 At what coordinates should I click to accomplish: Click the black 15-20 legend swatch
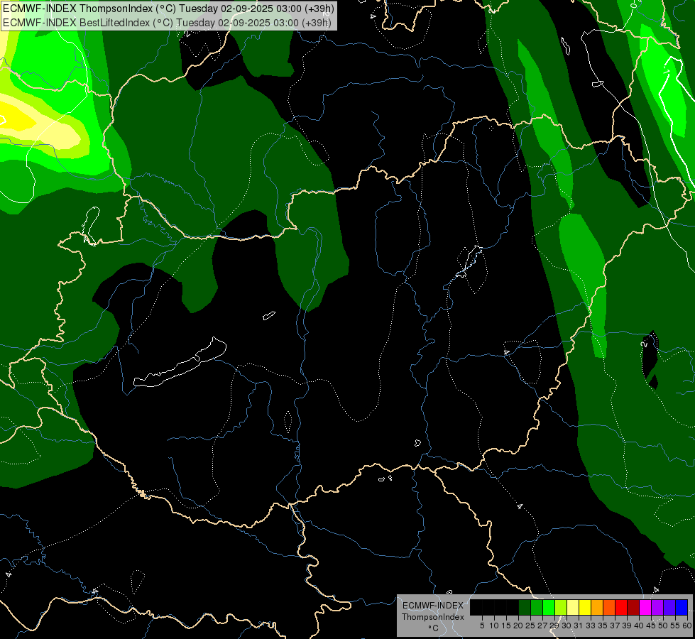tap(513, 607)
